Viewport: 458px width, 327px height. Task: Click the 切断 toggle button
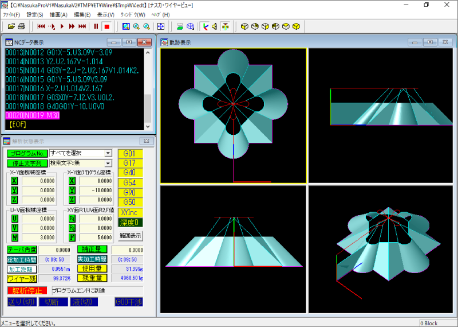coord(53,302)
